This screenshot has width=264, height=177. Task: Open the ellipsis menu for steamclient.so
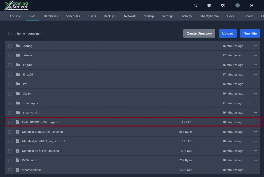pyautogui.click(x=255, y=170)
